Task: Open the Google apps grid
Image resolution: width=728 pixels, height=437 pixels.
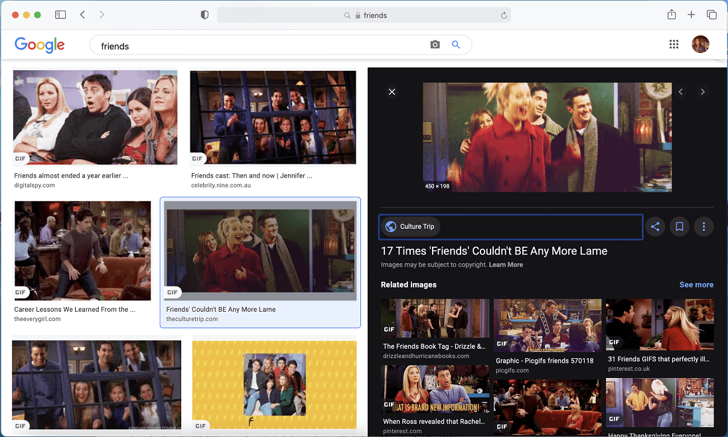Action: [674, 44]
